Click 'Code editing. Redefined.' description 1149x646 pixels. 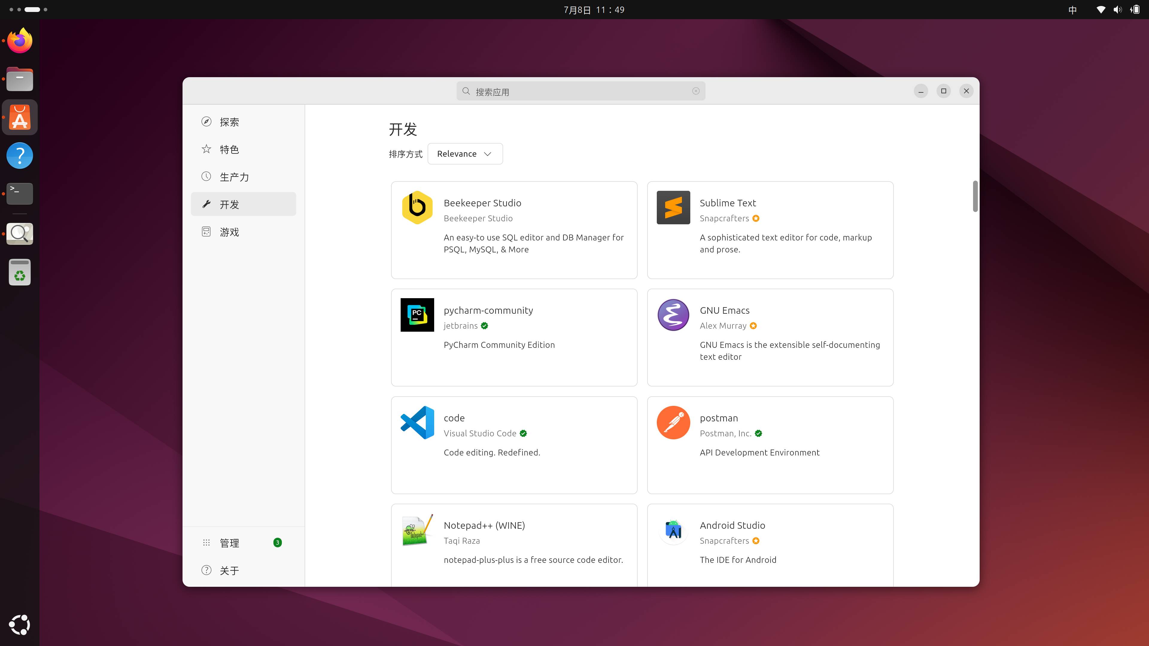click(x=492, y=452)
